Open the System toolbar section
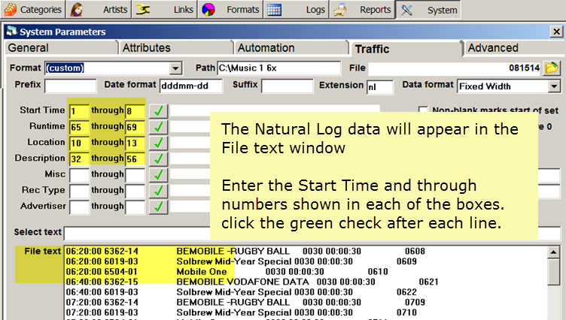The height and width of the screenshot is (320, 566). (428, 10)
